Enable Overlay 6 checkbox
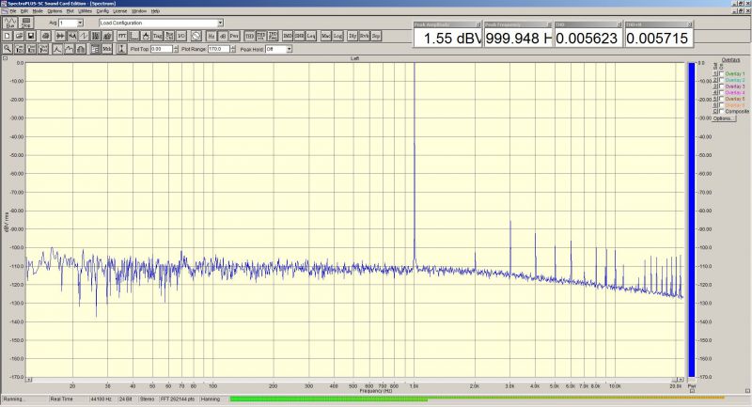The image size is (752, 407). (722, 105)
